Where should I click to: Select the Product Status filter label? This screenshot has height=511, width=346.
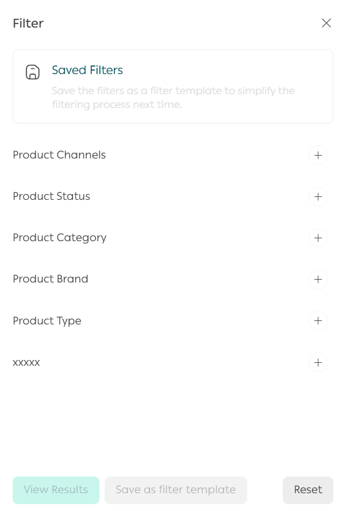click(x=52, y=196)
